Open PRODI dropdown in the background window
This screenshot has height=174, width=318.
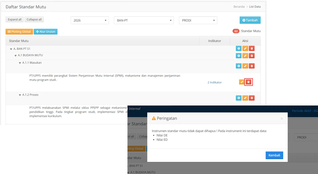click(x=306, y=137)
